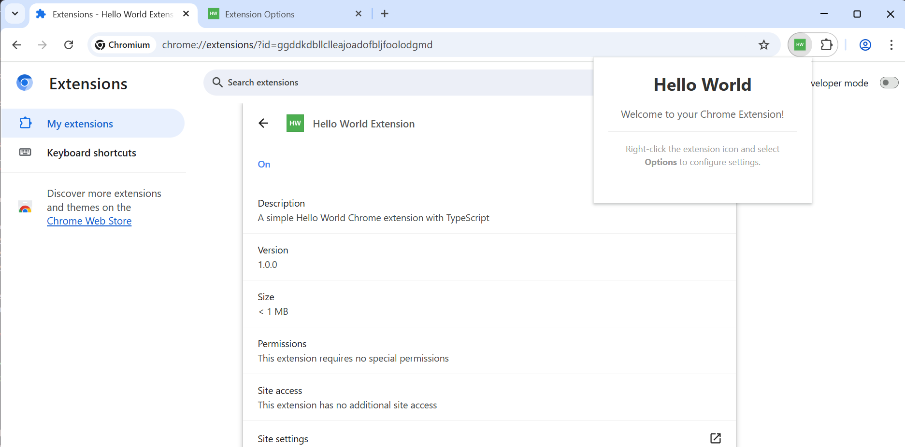Open the profile account icon
This screenshot has width=905, height=447.
[865, 45]
